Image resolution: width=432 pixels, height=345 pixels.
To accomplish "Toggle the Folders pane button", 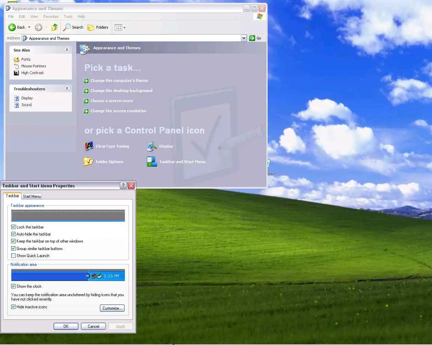I will 98,27.
